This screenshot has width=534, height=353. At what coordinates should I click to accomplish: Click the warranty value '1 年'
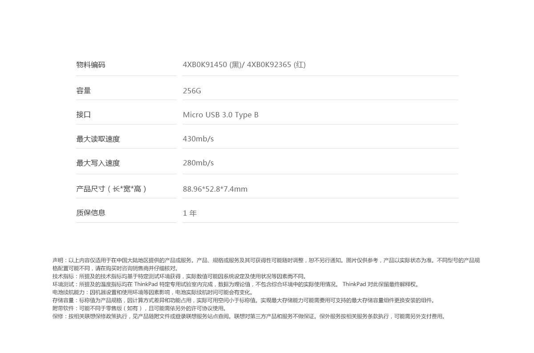(190, 213)
